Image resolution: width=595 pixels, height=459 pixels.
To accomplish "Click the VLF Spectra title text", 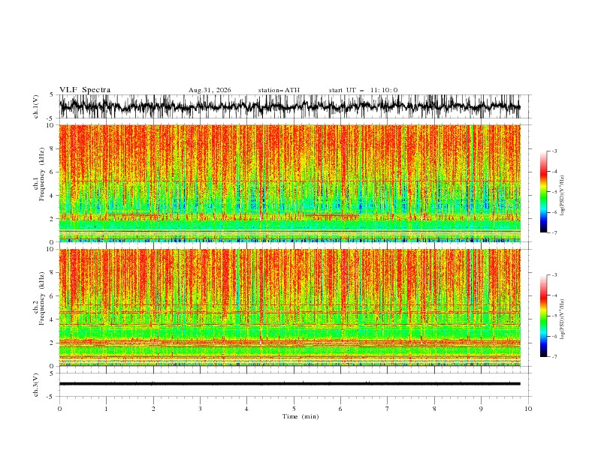I will 85,90.
